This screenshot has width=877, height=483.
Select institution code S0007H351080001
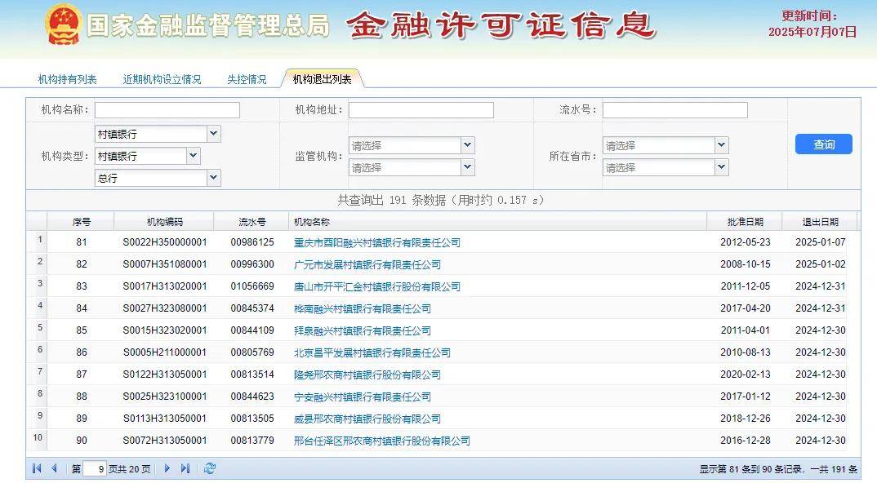165,264
